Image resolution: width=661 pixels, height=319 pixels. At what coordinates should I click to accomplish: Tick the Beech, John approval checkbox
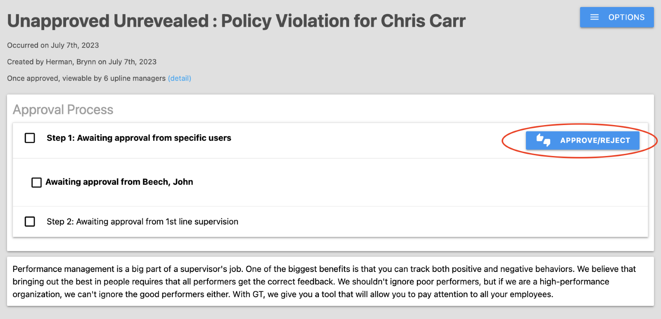(37, 182)
